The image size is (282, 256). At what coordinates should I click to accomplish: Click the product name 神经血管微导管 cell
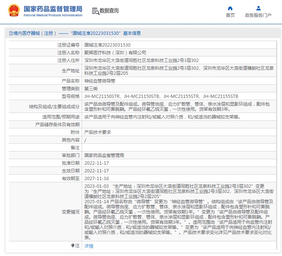click(x=100, y=81)
